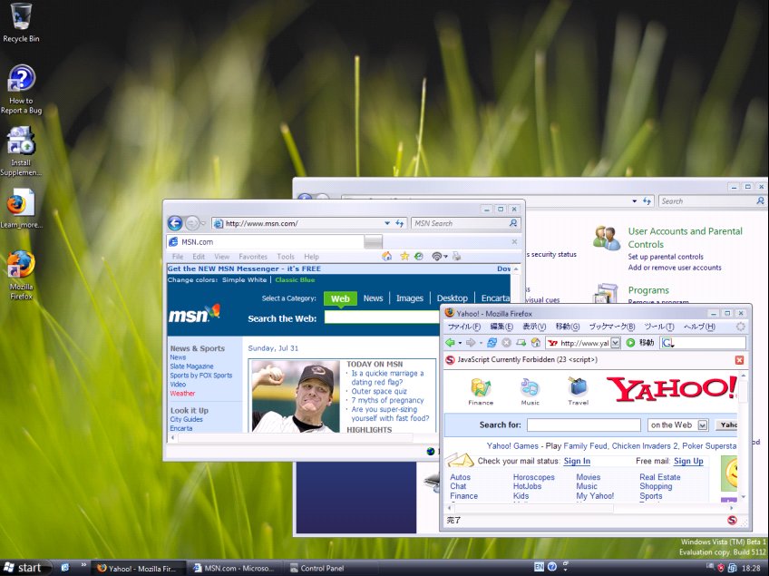Click the Stop button in Firefox
The width and height of the screenshot is (769, 576).
(x=507, y=343)
